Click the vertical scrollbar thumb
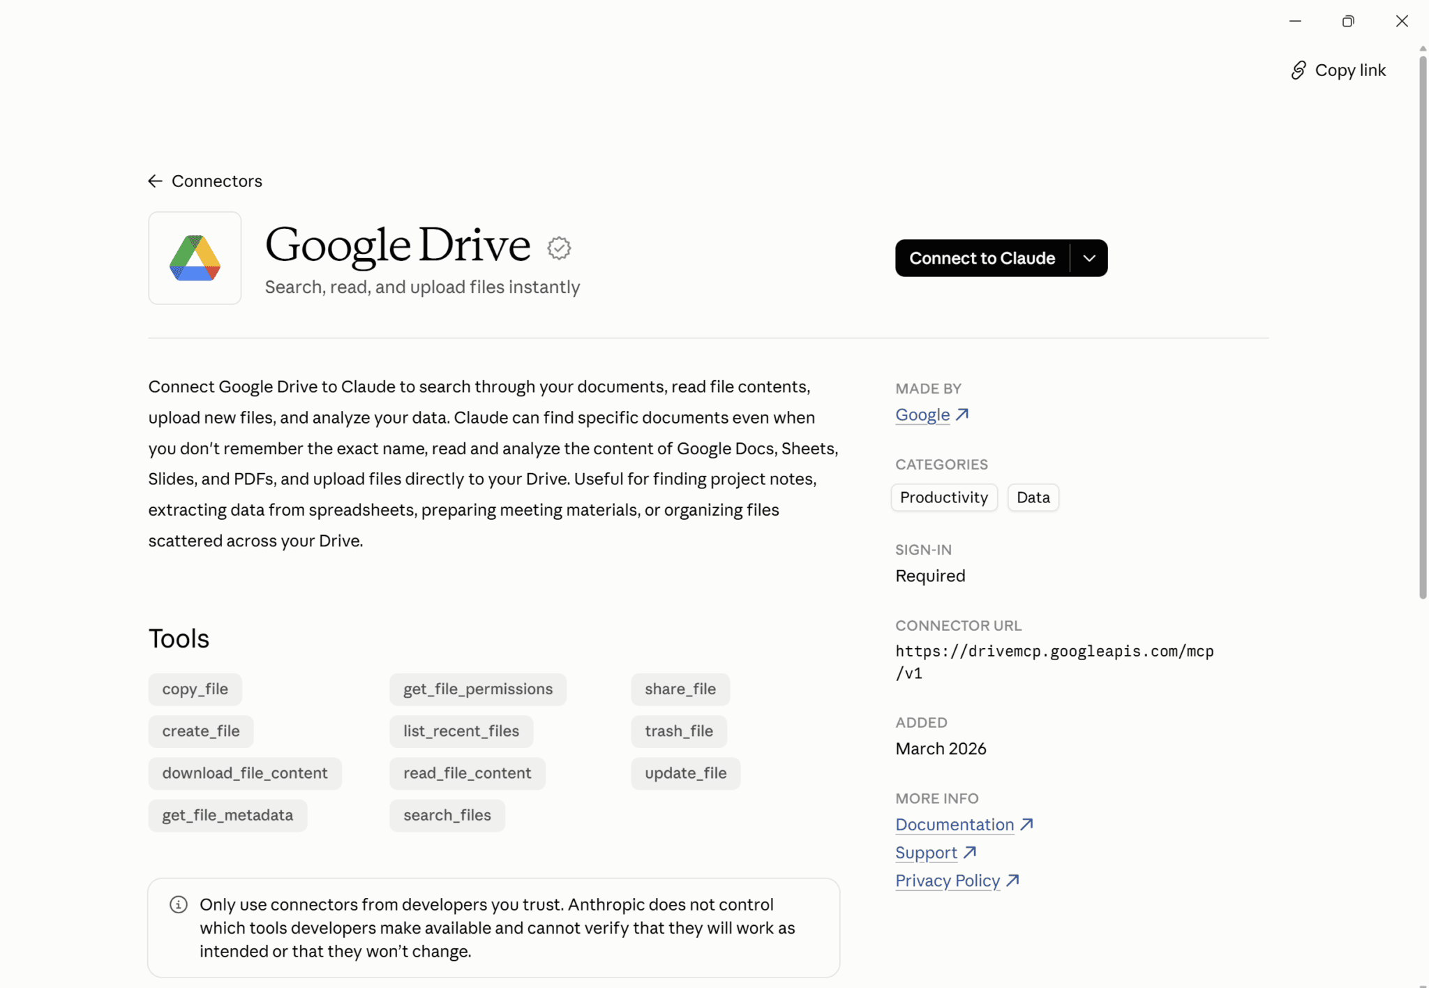 click(1423, 328)
